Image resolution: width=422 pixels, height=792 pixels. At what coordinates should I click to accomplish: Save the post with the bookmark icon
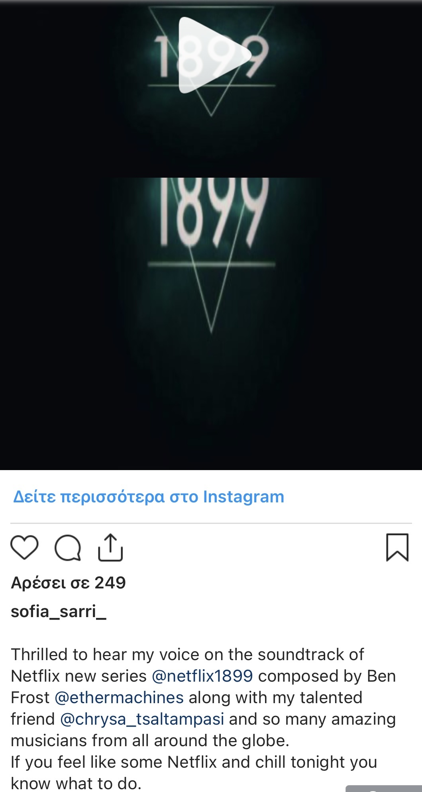(x=397, y=547)
